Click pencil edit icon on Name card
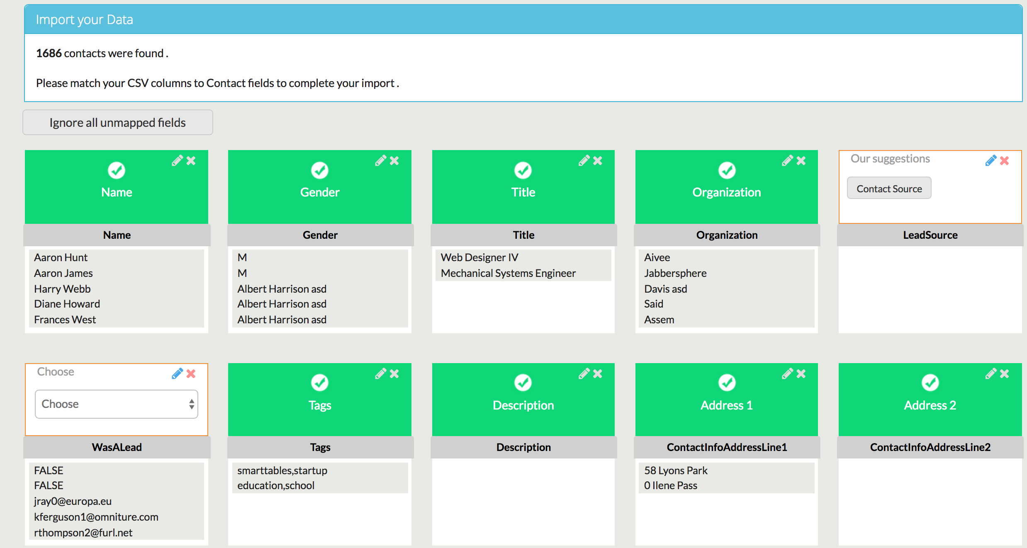 click(x=177, y=161)
